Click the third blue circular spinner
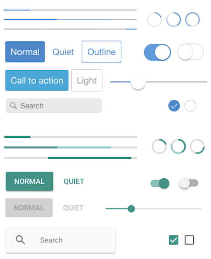This screenshot has width=211, height=259. click(x=192, y=19)
